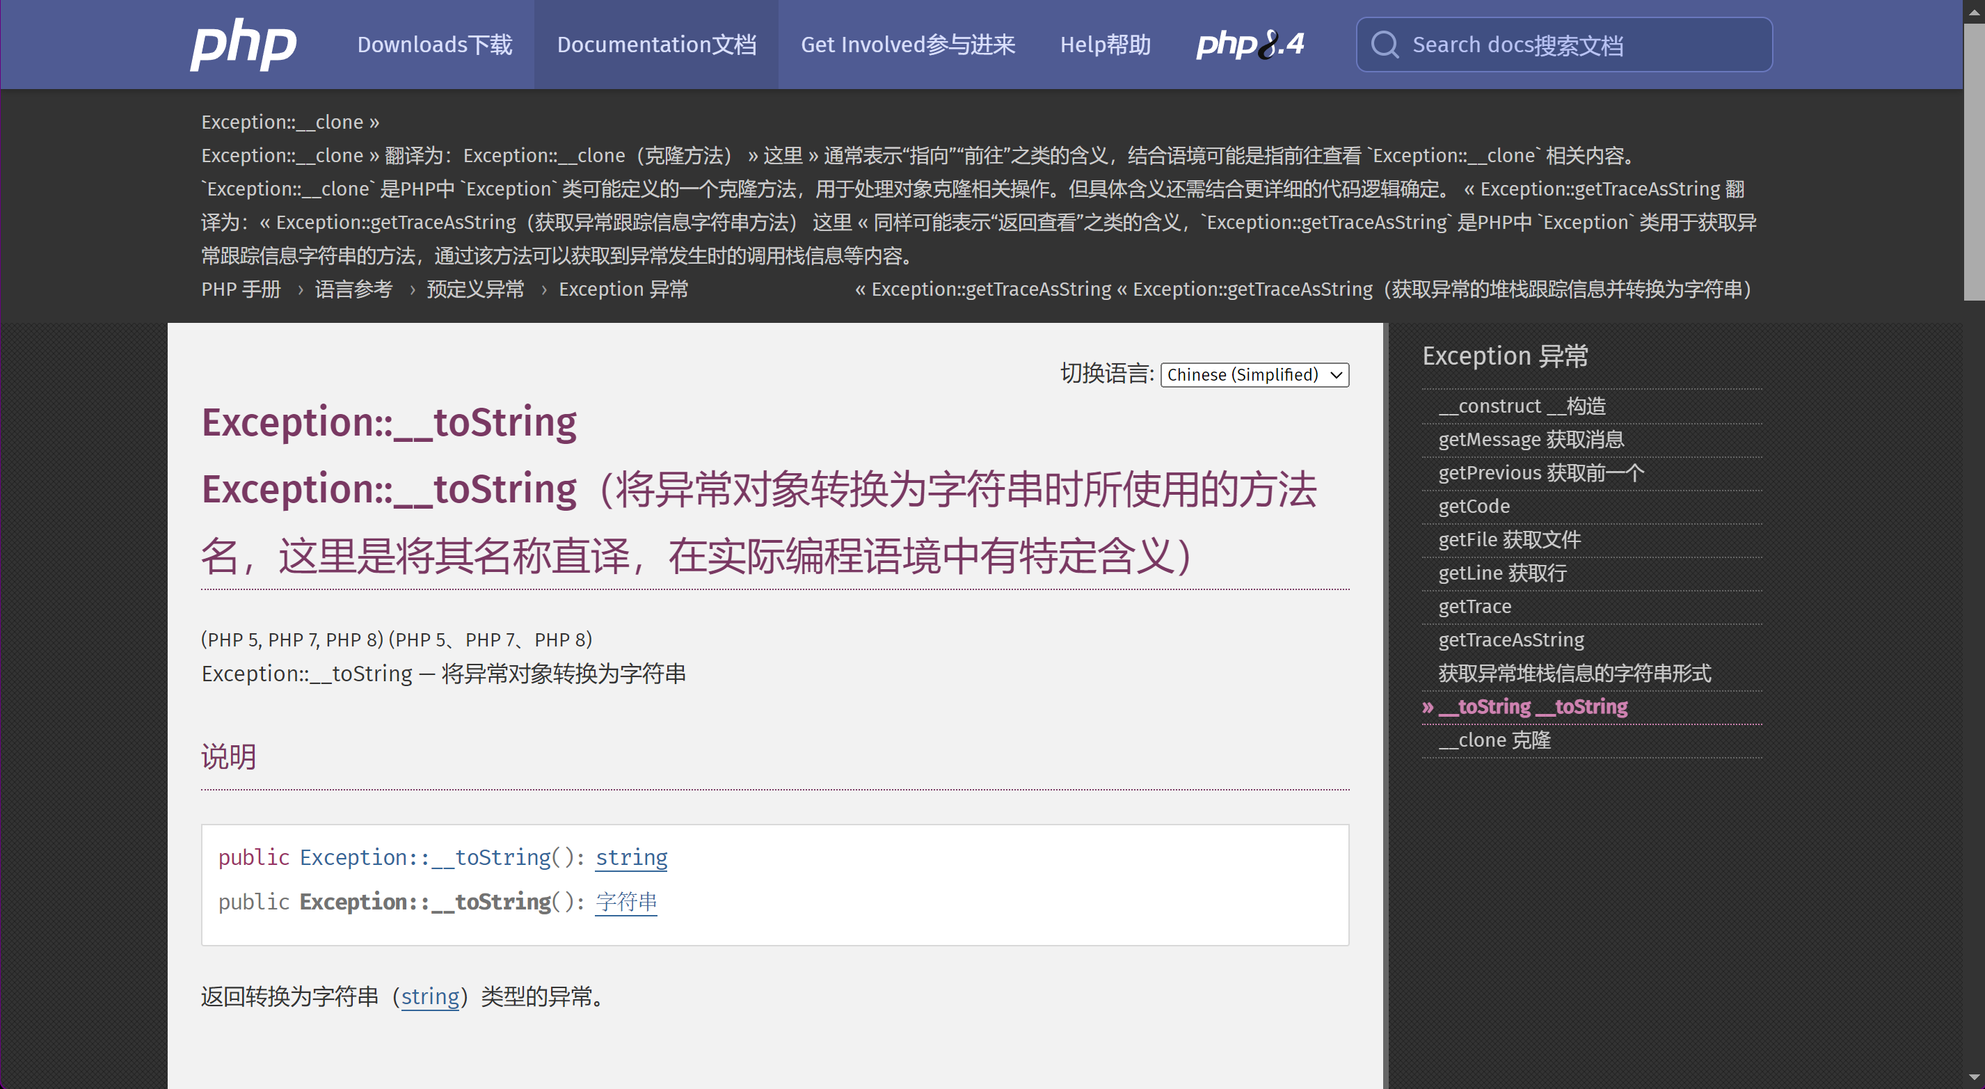Open the Downloads menu item
This screenshot has width=1985, height=1089.
point(435,45)
